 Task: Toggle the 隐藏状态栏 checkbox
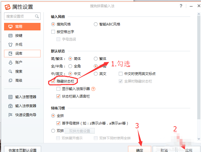(53, 81)
